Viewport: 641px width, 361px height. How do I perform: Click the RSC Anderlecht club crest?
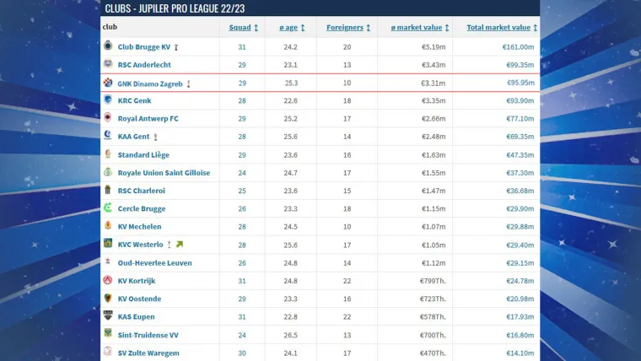(x=108, y=64)
